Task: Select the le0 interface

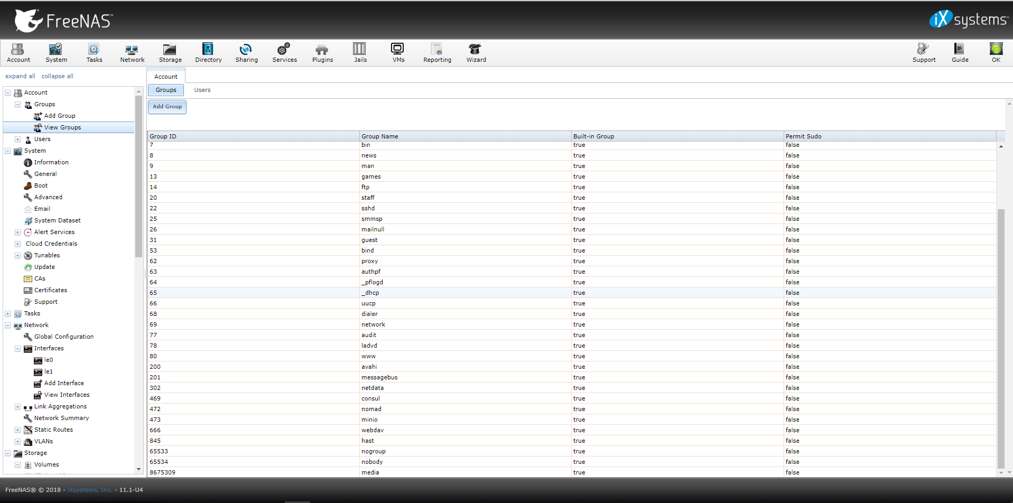Action: pyautogui.click(x=49, y=360)
